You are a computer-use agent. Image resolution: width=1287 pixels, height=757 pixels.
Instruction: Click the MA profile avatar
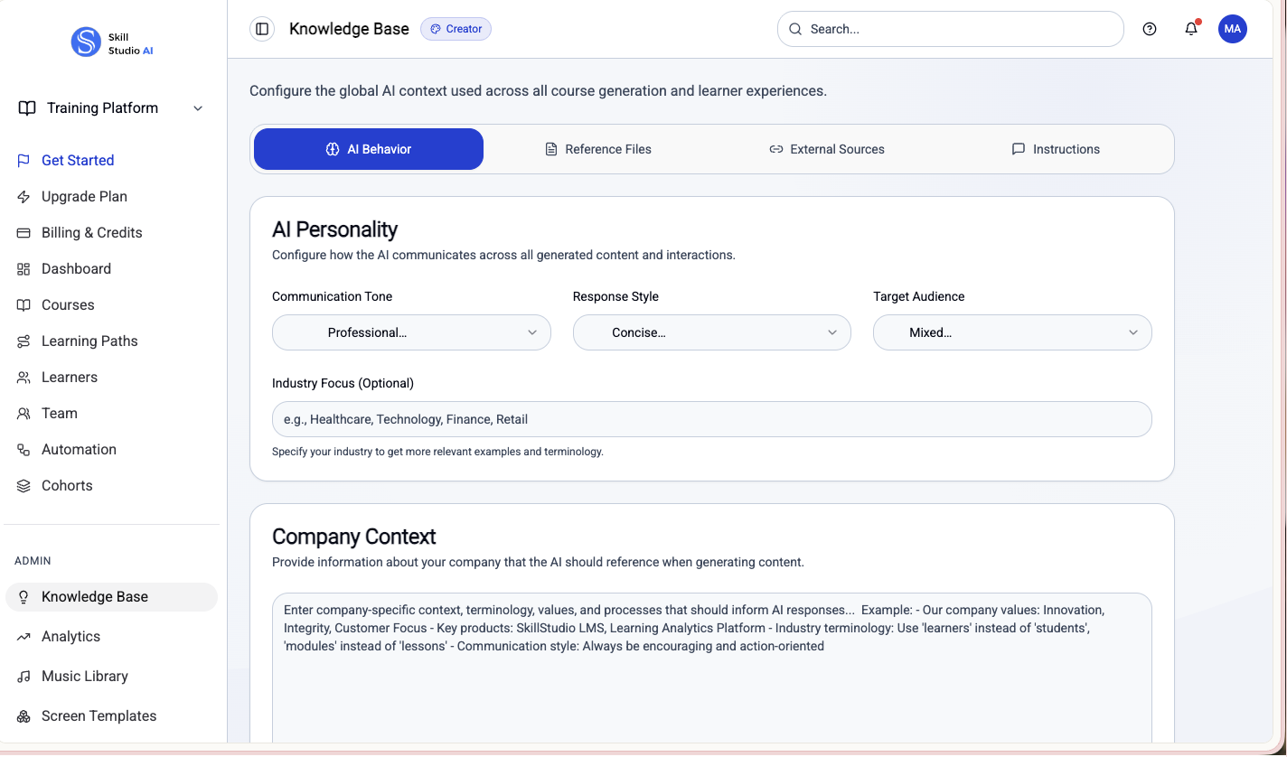point(1233,28)
